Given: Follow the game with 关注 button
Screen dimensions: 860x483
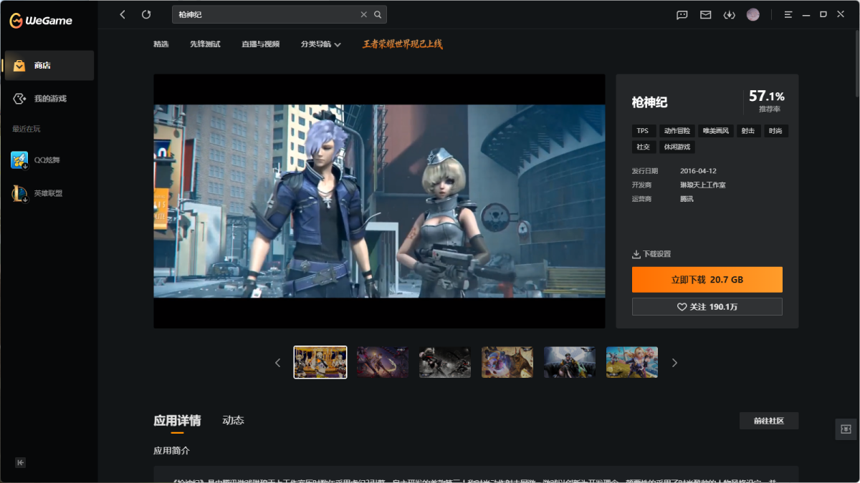Looking at the screenshot, I should tap(707, 307).
